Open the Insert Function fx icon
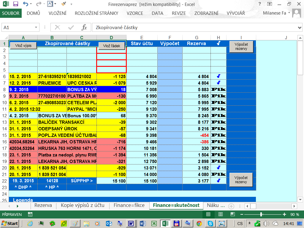Viewport: 304px width, 228px height. pyautogui.click(x=84, y=28)
